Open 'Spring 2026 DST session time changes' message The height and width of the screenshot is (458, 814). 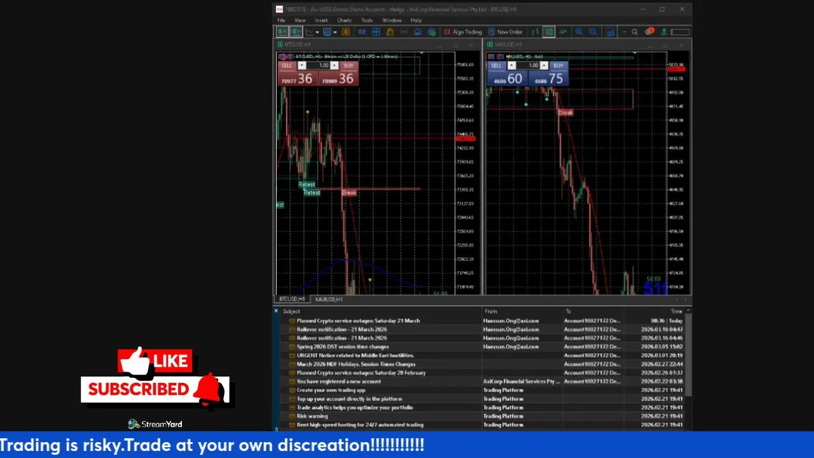(343, 347)
